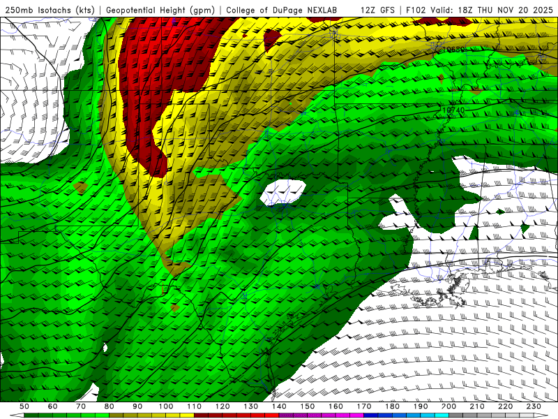Click the legend value '210'
Screen dimensions: 558x419
click(x=477, y=406)
